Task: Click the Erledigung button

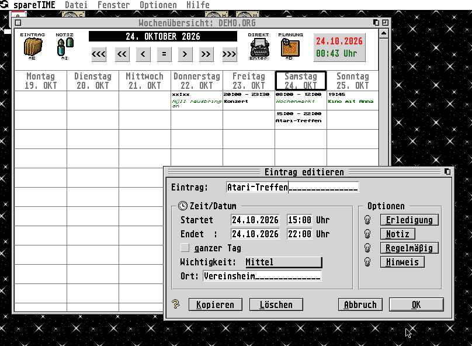Action: pos(409,220)
